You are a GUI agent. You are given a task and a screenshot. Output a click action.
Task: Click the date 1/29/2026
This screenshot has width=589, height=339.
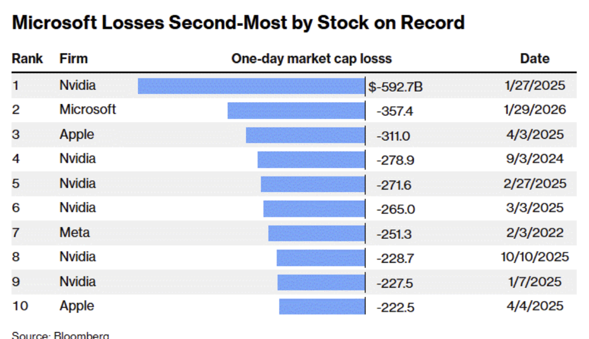coord(534,110)
